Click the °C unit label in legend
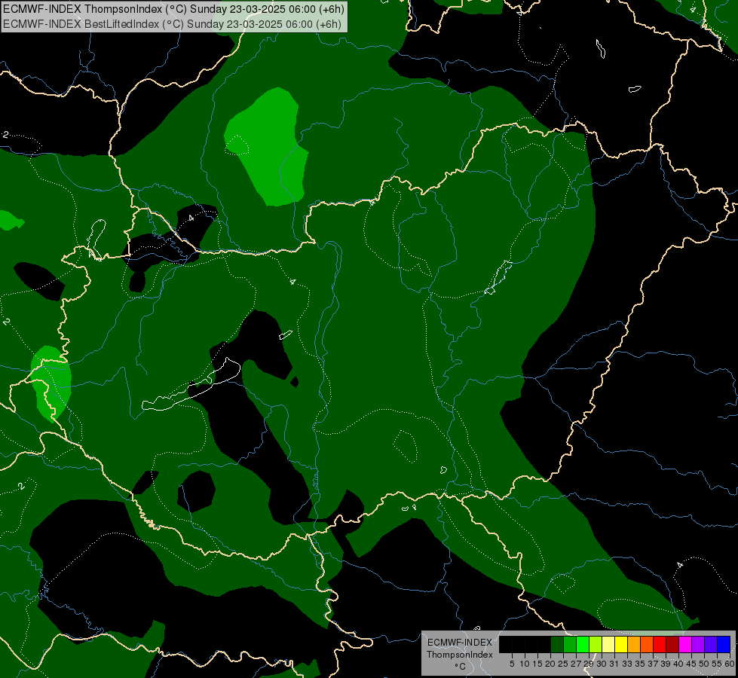Viewport: 738px width, 678px height. (460, 667)
